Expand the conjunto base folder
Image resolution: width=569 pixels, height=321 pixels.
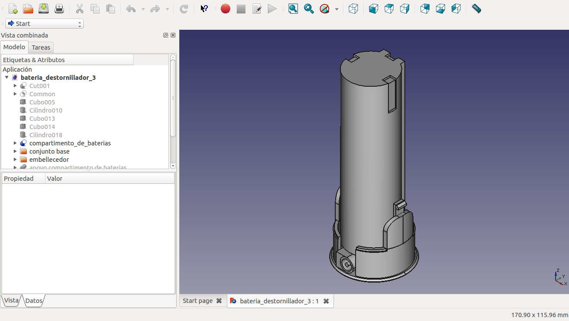pos(15,151)
